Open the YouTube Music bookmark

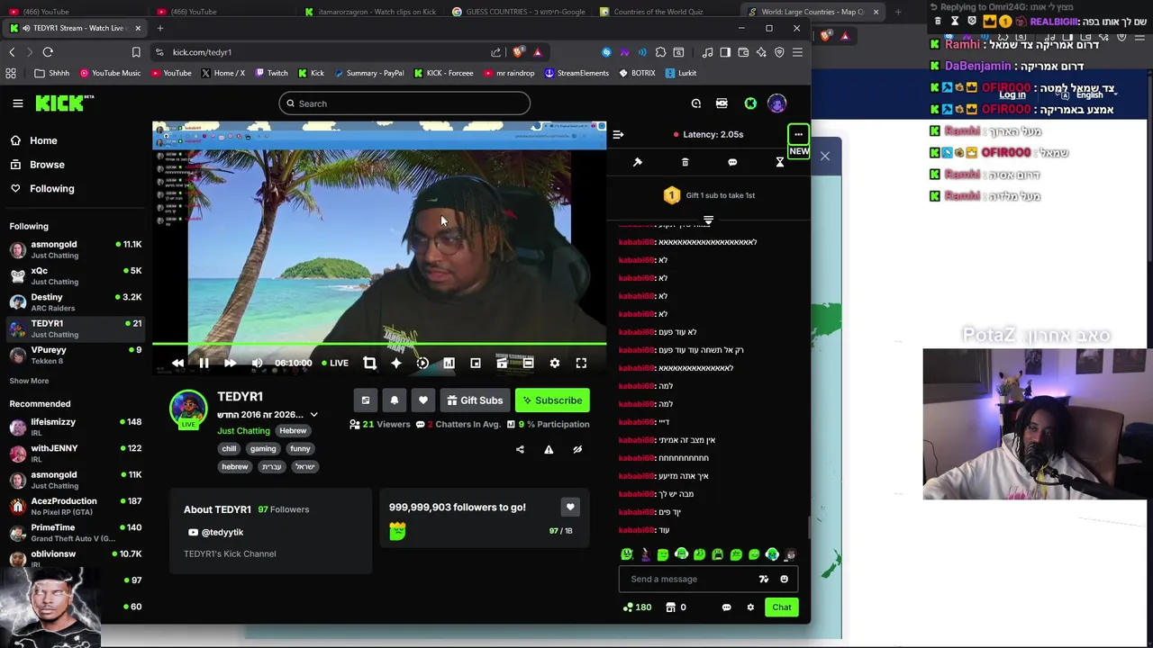(x=110, y=73)
